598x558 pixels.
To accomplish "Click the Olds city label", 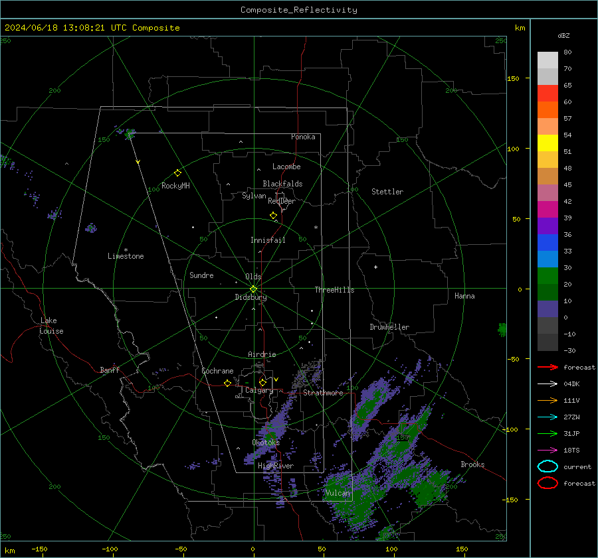I will click(x=253, y=277).
